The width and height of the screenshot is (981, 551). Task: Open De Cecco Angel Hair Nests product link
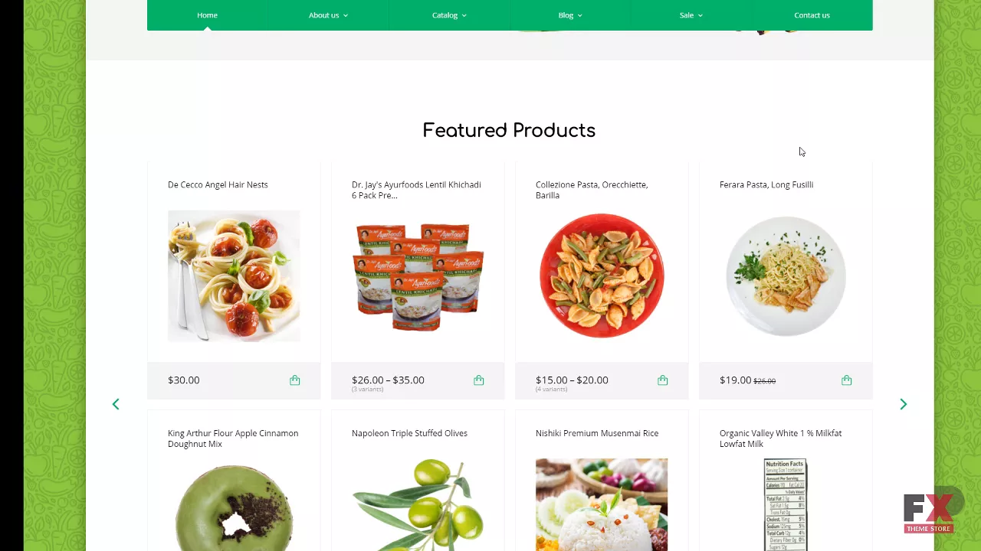[x=218, y=184]
